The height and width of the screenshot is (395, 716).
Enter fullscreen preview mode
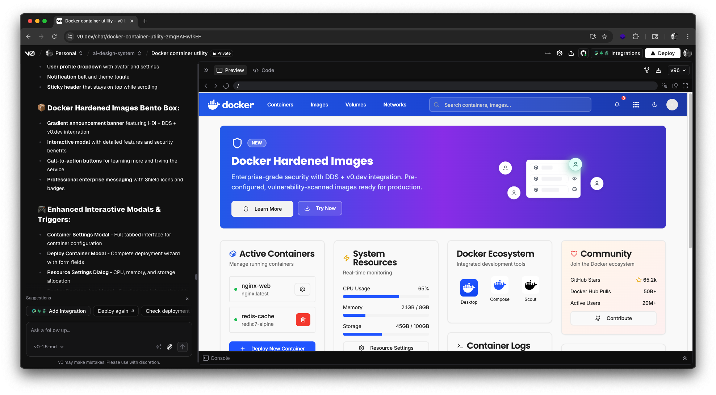coord(685,86)
